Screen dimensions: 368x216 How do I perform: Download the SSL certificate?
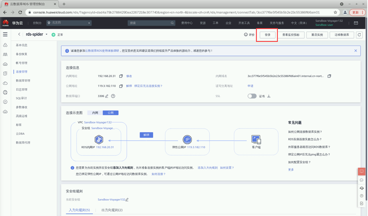tap(269, 96)
